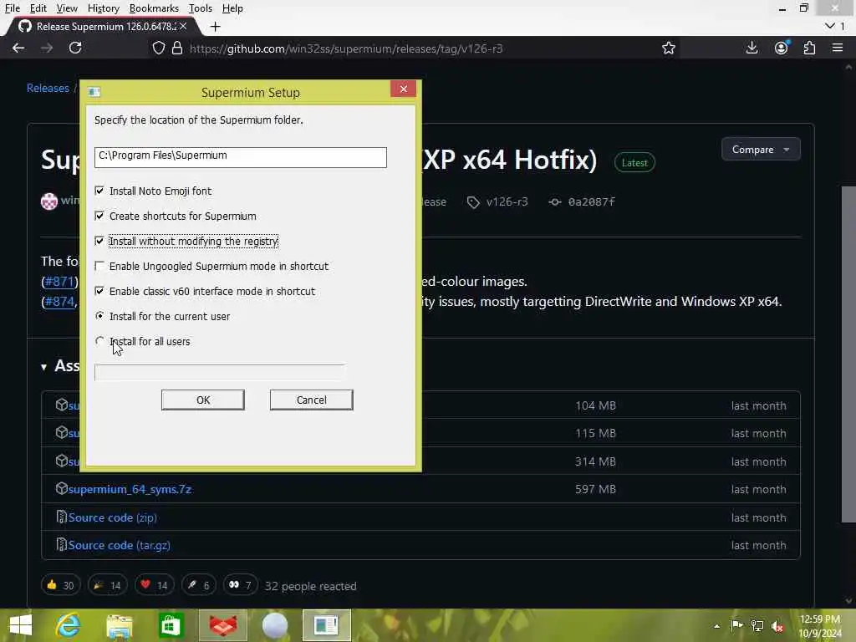Click the package icon beside supermium_64_syms.7z
The image size is (856, 642).
click(61, 488)
